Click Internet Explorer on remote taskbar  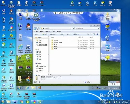pos(27,88)
